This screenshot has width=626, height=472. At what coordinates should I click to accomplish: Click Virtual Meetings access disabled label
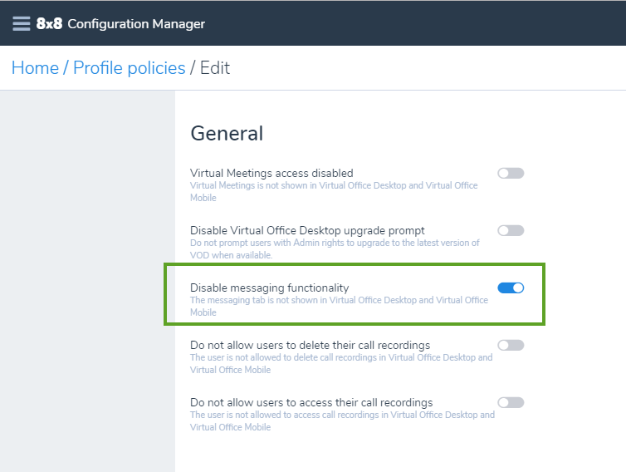tap(271, 173)
